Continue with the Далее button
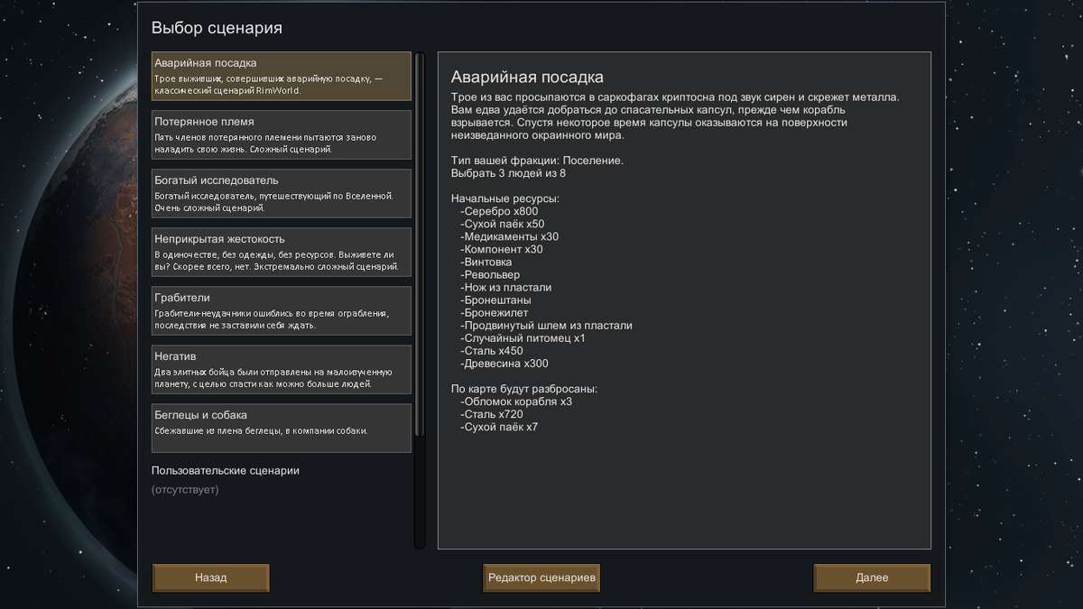 (x=872, y=577)
